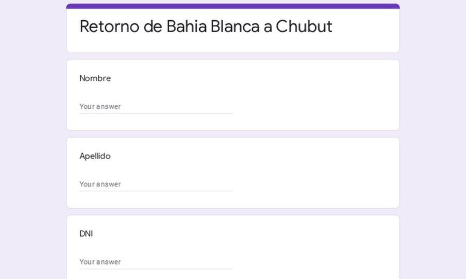This screenshot has height=279, width=466.
Task: Click the underline beneath the Nombre field
Action: [x=156, y=113]
